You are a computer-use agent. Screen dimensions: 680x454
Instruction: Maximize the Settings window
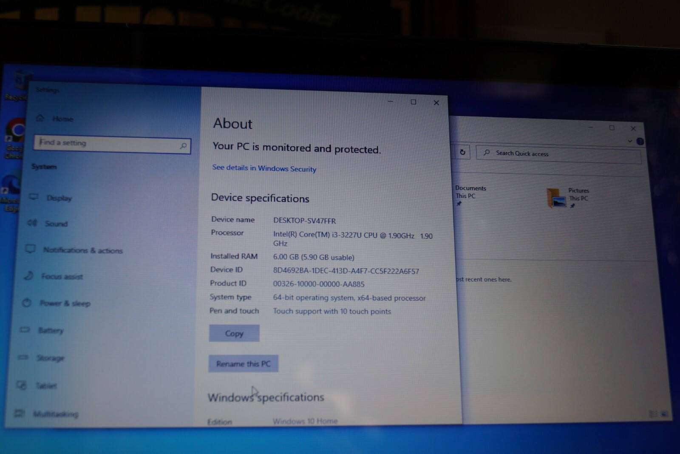point(413,102)
